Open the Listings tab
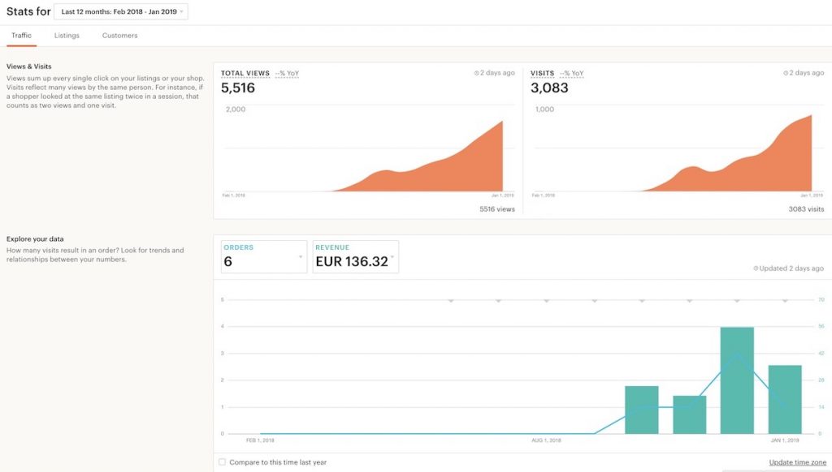Viewport: 832px width, 472px height. point(67,36)
